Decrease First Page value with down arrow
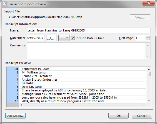 (x=148, y=39)
